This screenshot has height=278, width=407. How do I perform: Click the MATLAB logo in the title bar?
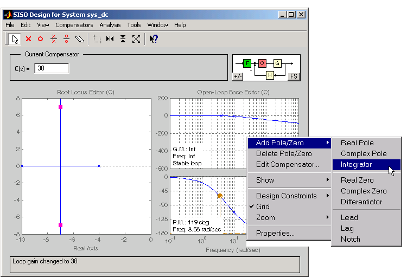tap(8, 15)
